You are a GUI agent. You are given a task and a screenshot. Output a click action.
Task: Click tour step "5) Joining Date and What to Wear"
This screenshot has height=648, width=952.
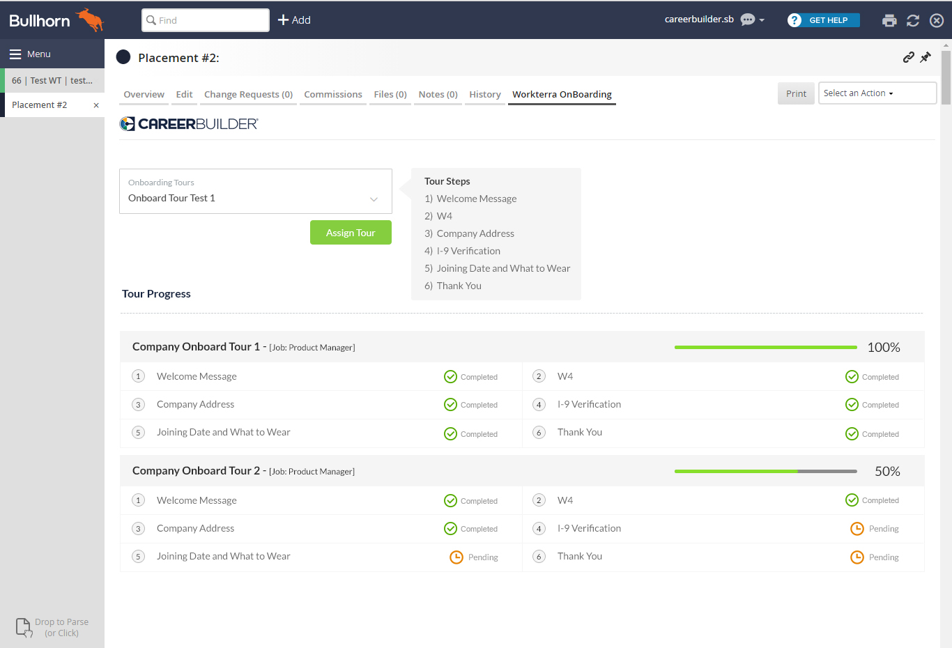[497, 268]
